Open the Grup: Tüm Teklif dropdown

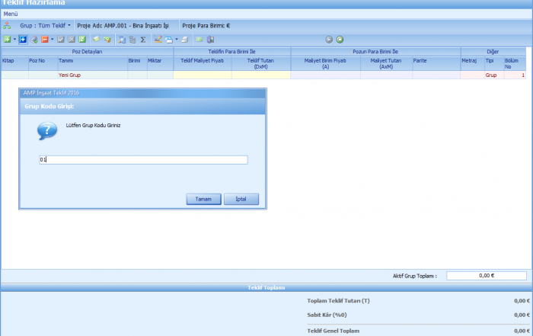[x=45, y=25]
